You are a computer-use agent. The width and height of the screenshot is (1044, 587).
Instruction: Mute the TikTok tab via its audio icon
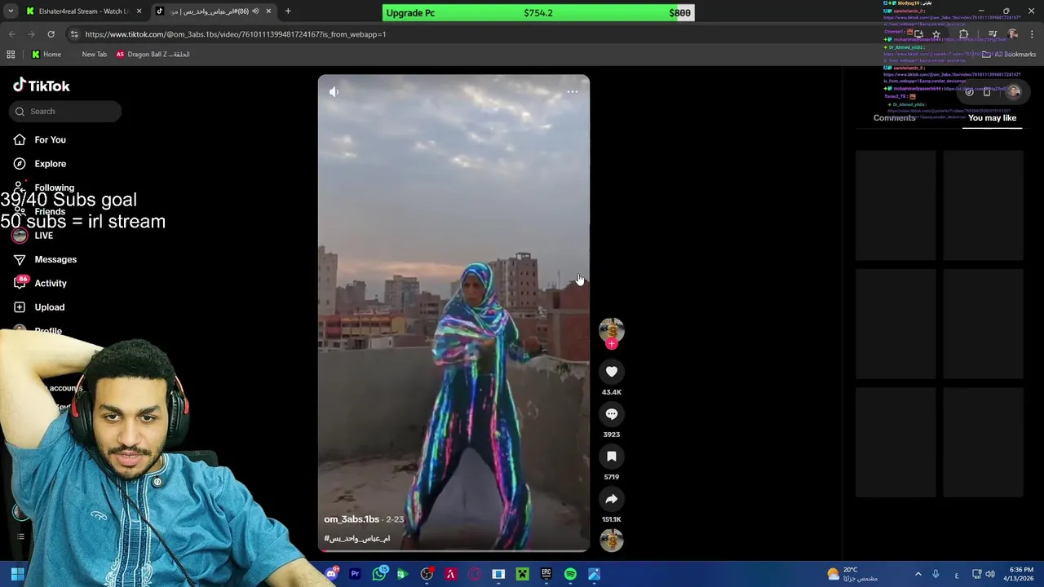pos(255,11)
